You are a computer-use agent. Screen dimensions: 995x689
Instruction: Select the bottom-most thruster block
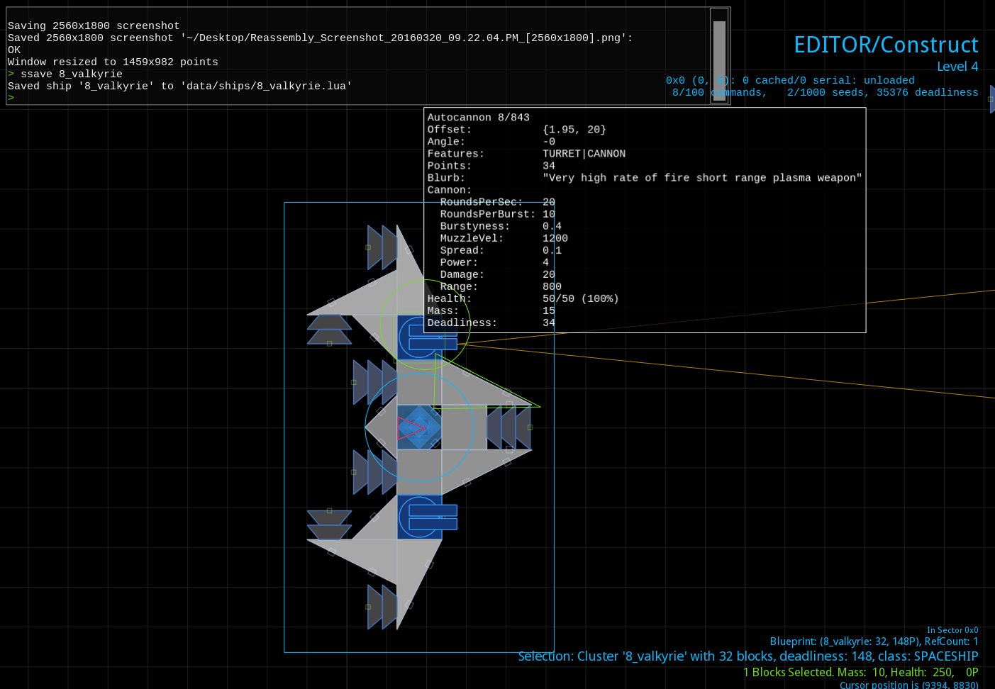[x=381, y=606]
